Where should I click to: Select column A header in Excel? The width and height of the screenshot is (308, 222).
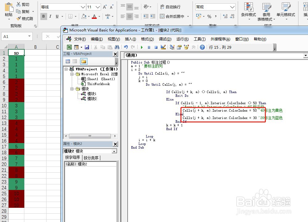point(16,47)
